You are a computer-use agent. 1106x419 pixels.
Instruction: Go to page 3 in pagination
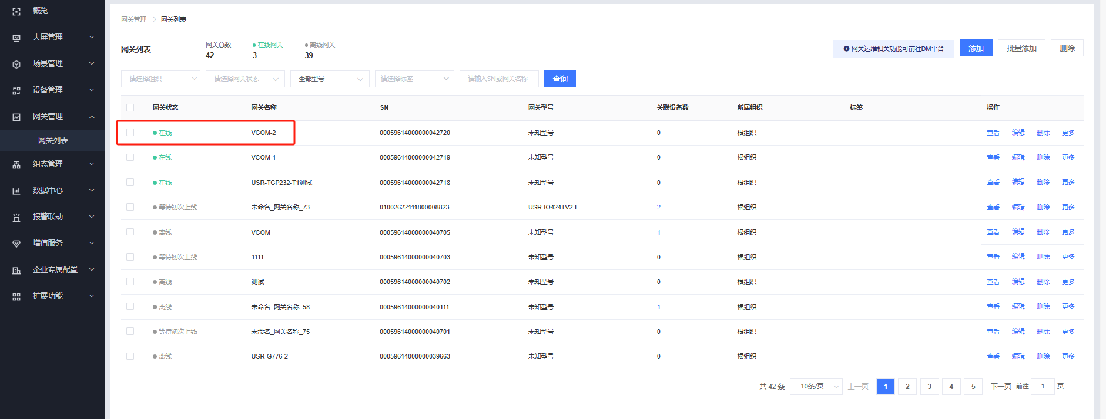pos(929,386)
